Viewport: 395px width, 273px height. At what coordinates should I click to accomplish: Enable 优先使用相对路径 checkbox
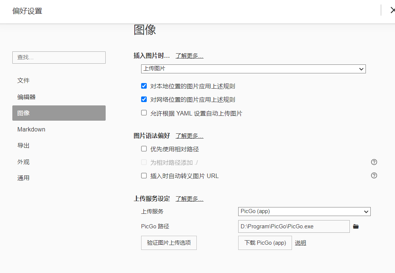point(144,149)
